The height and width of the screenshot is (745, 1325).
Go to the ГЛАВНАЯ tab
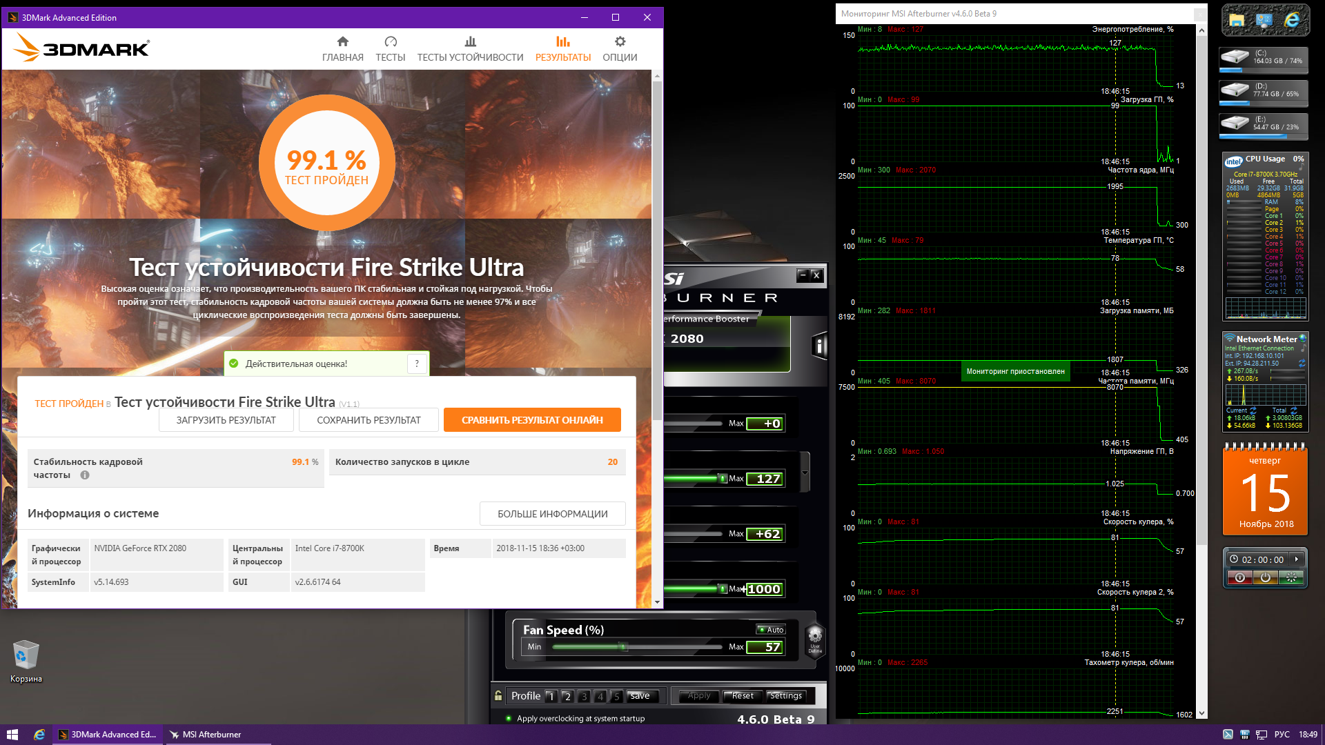pos(342,49)
